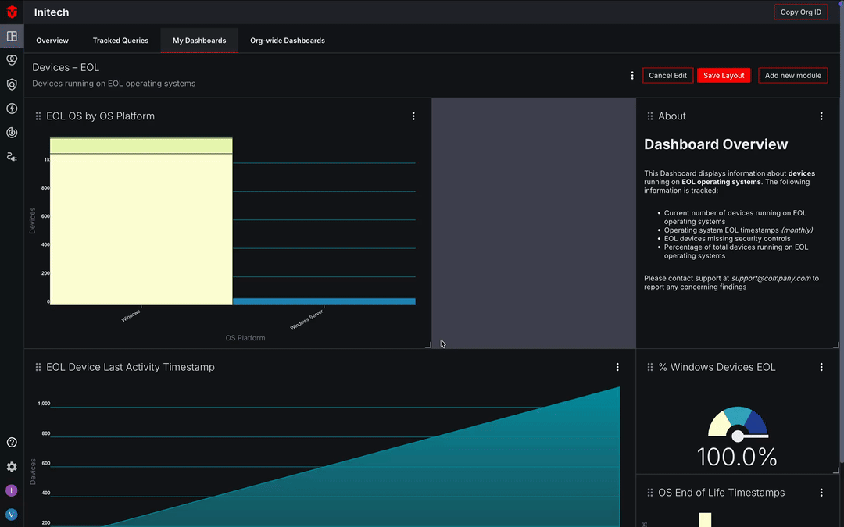Click the lightning bolt icon in sidebar
The width and height of the screenshot is (844, 527).
pos(11,108)
